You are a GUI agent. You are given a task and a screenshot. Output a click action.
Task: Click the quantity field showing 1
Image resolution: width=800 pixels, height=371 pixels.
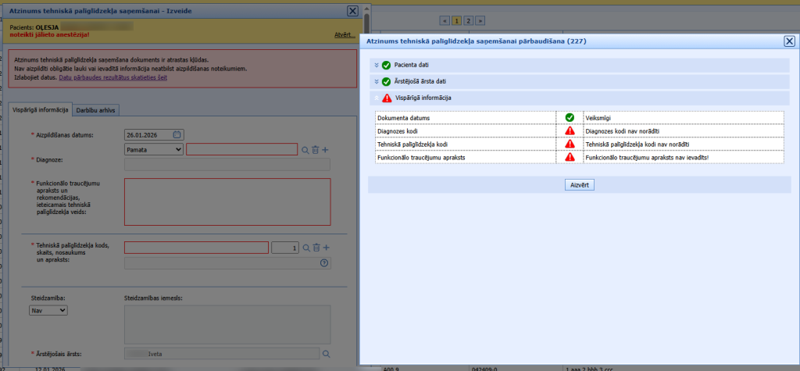tap(285, 248)
